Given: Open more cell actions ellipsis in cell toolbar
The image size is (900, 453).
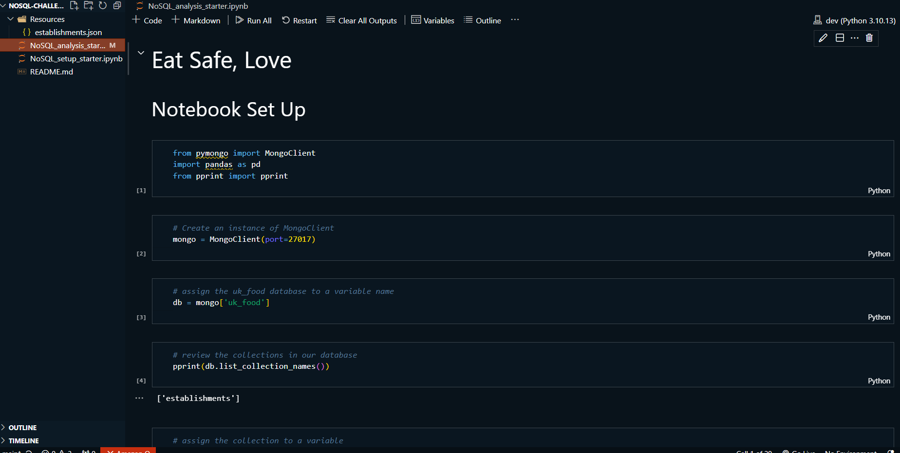Looking at the screenshot, I should coord(855,38).
